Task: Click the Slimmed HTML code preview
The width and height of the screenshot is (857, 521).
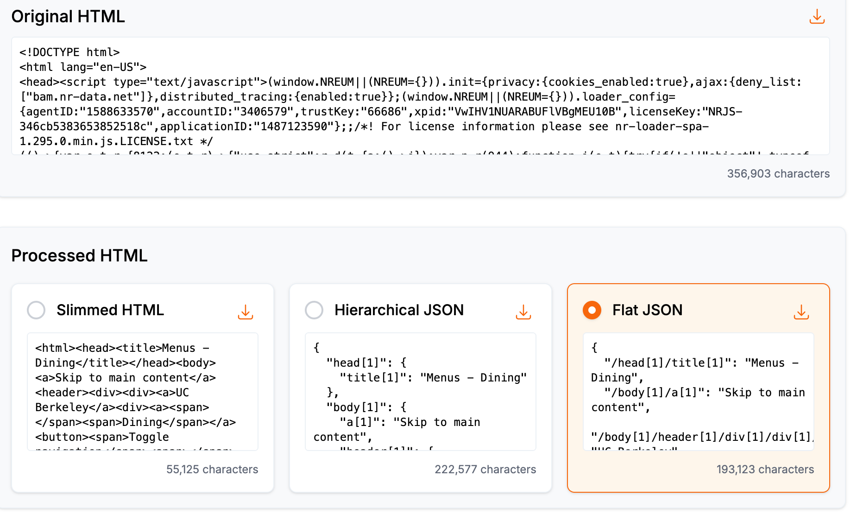Action: 143,392
